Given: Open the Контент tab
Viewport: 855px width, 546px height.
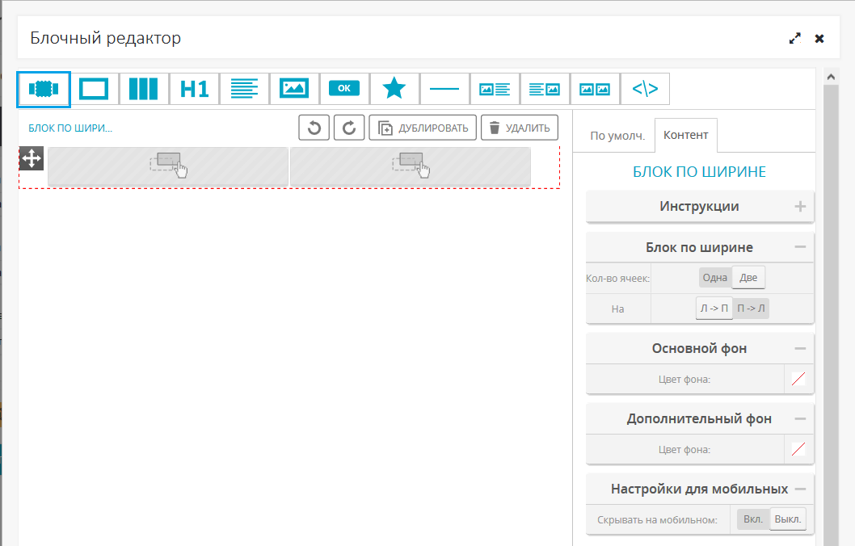Looking at the screenshot, I should (x=685, y=135).
